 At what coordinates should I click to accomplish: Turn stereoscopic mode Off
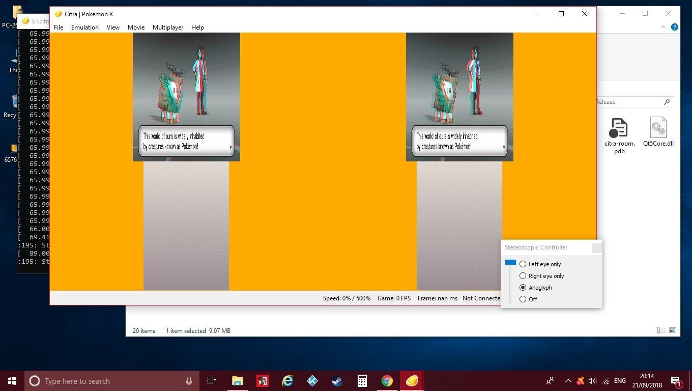point(529,299)
